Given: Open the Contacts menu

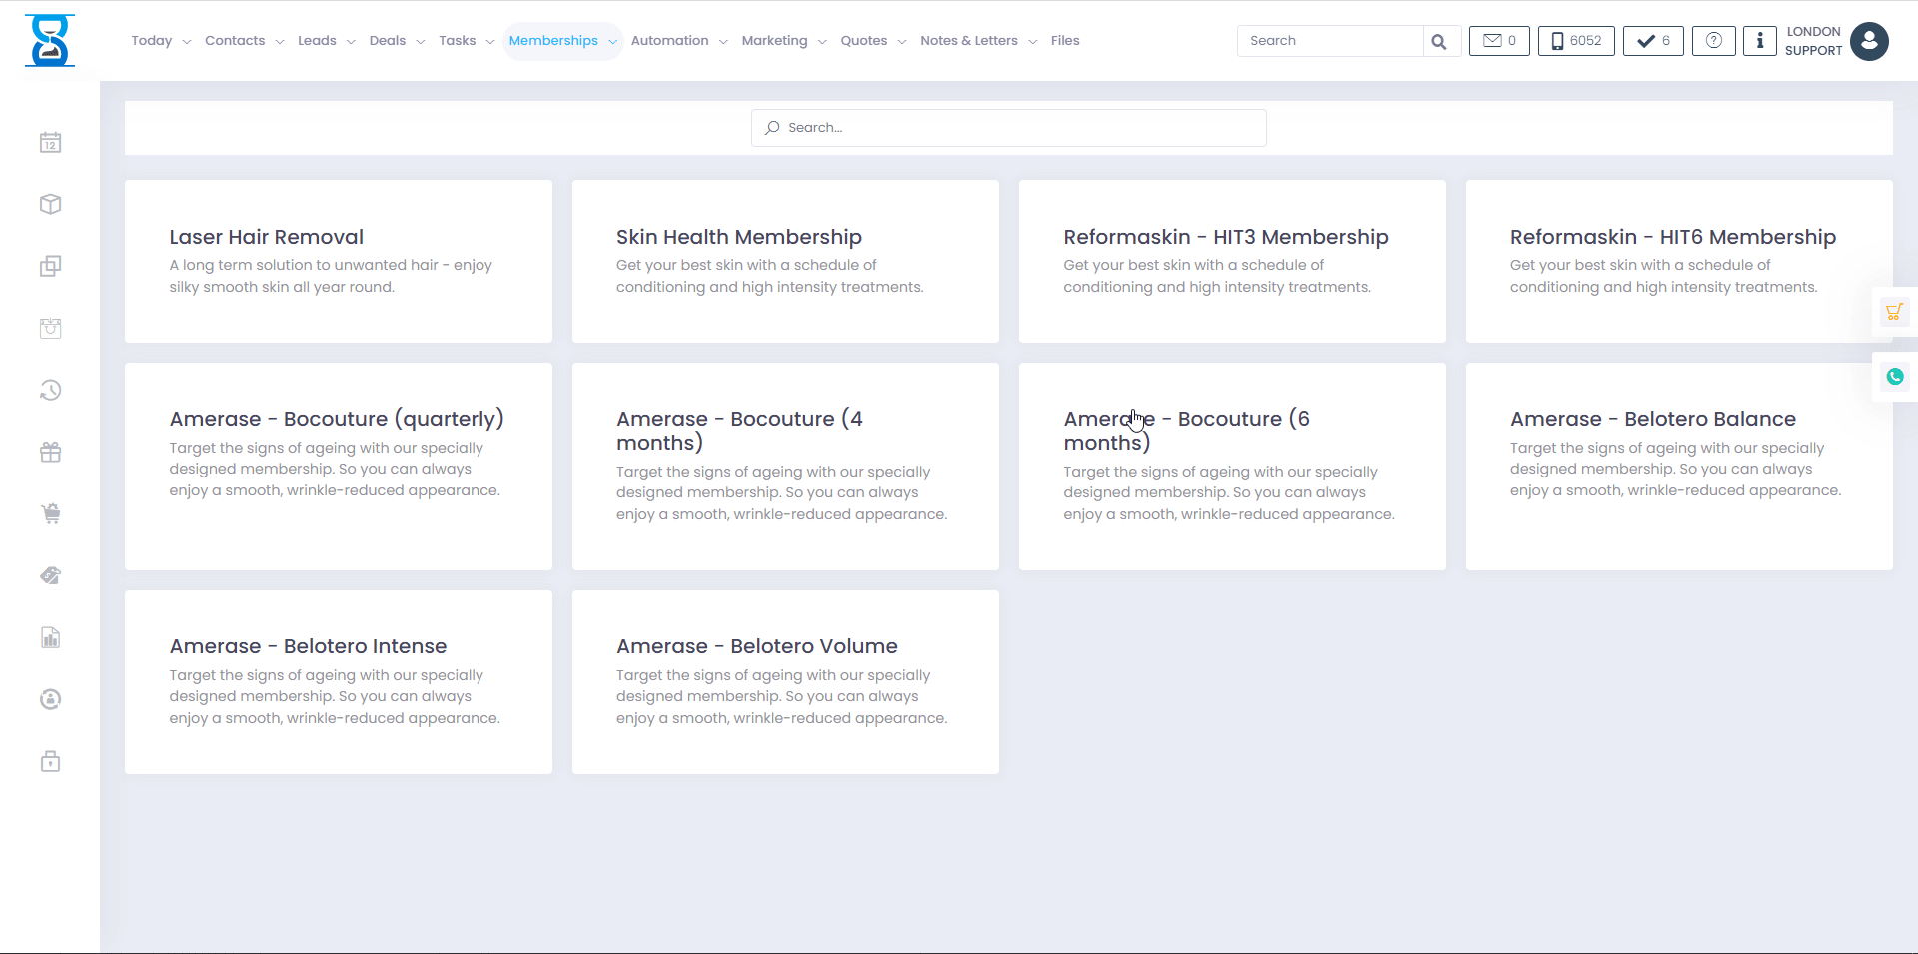Looking at the screenshot, I should point(243,41).
